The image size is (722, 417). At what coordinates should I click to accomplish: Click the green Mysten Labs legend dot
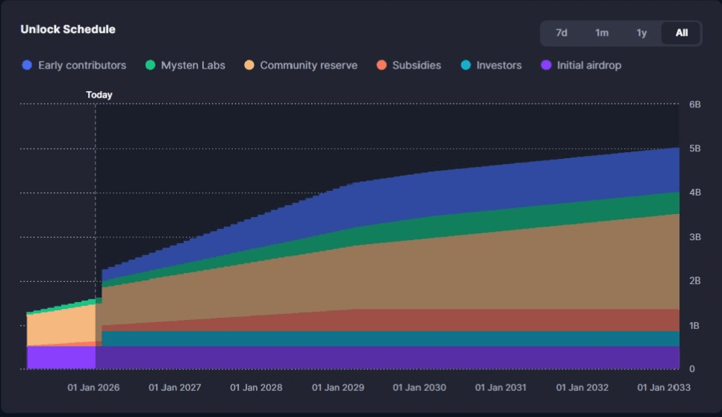point(150,66)
